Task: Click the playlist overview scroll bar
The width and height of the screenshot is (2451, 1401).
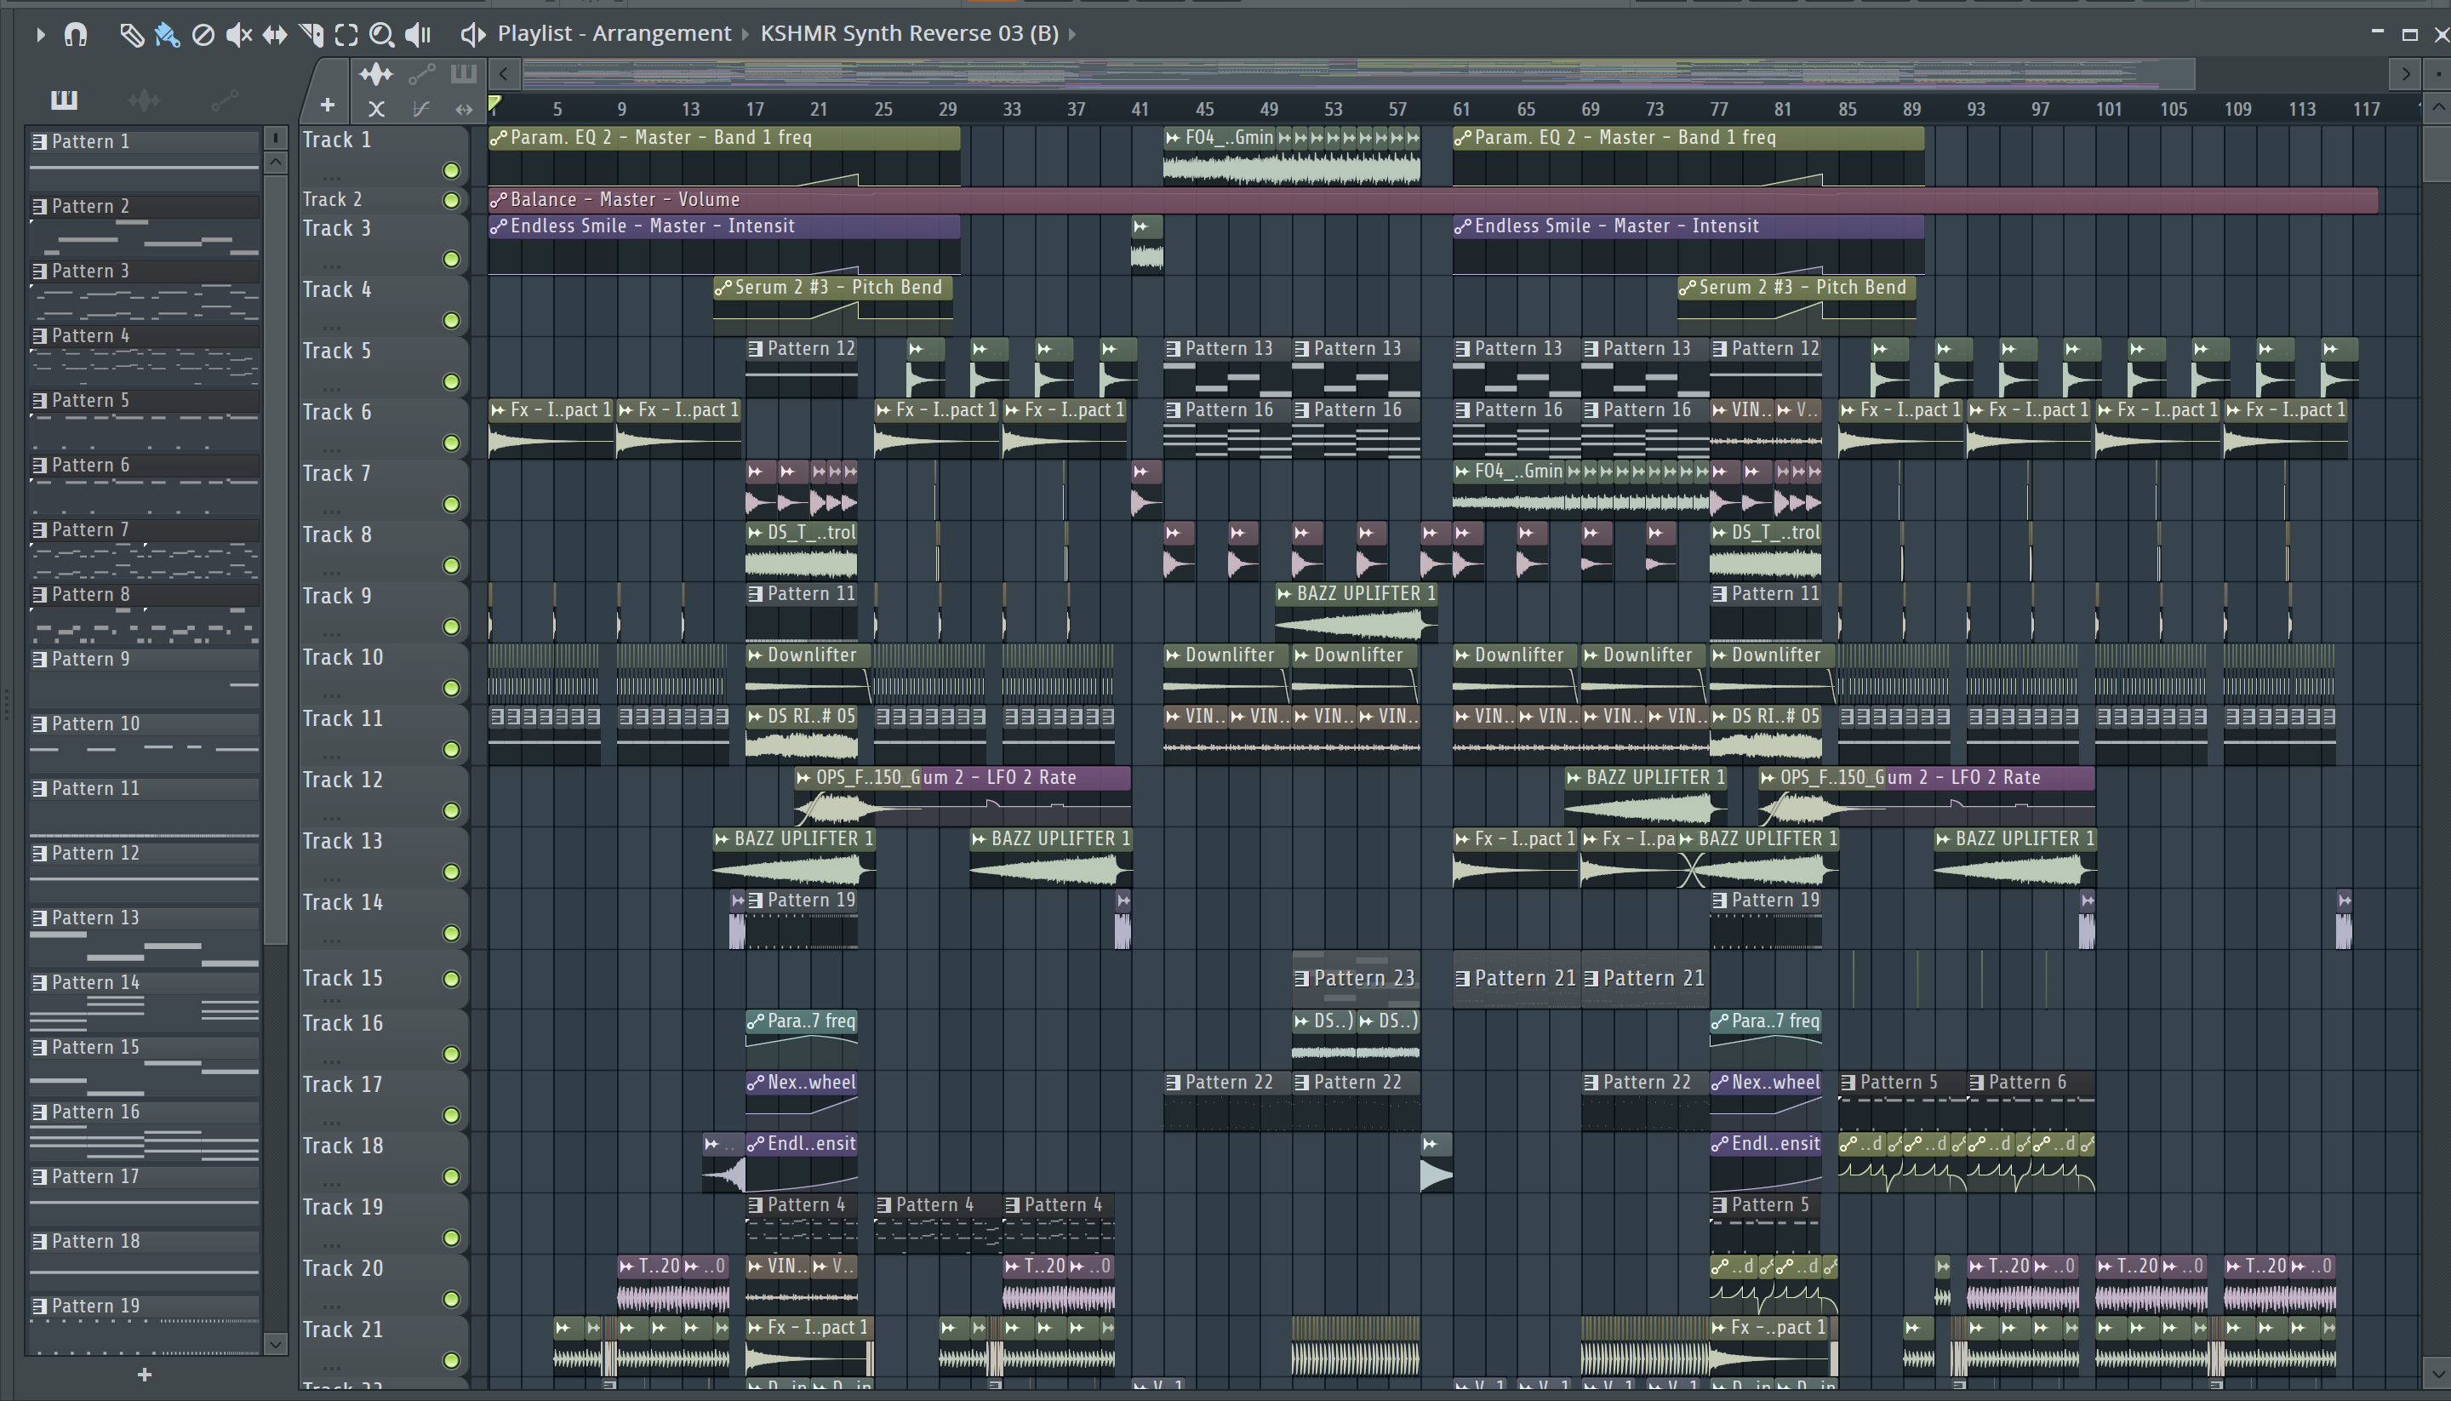Action: [x=1358, y=73]
